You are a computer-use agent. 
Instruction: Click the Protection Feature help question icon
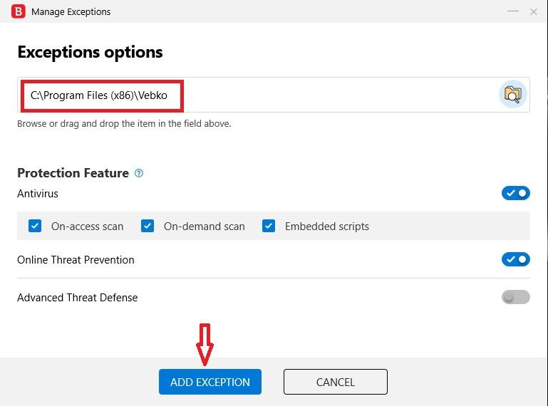coord(139,173)
